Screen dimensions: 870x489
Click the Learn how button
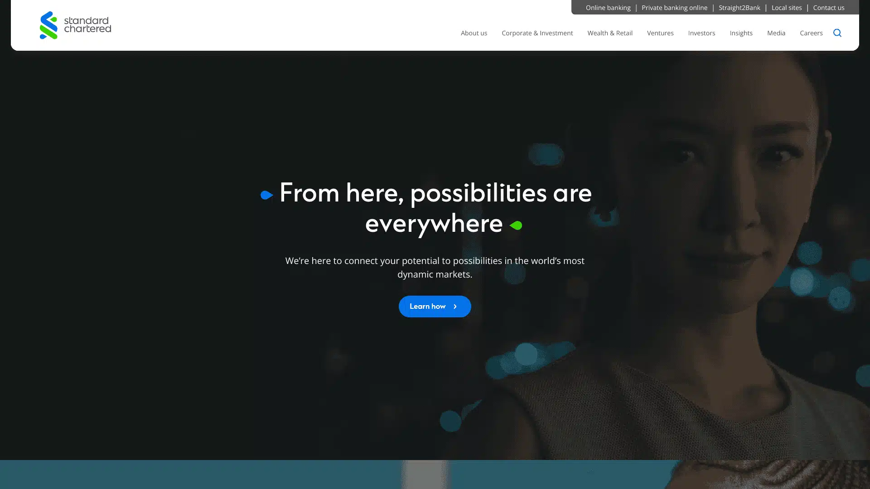tap(435, 307)
